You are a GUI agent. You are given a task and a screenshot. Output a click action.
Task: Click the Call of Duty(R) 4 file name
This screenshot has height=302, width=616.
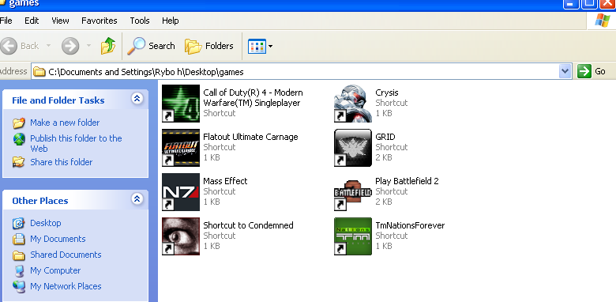[253, 97]
